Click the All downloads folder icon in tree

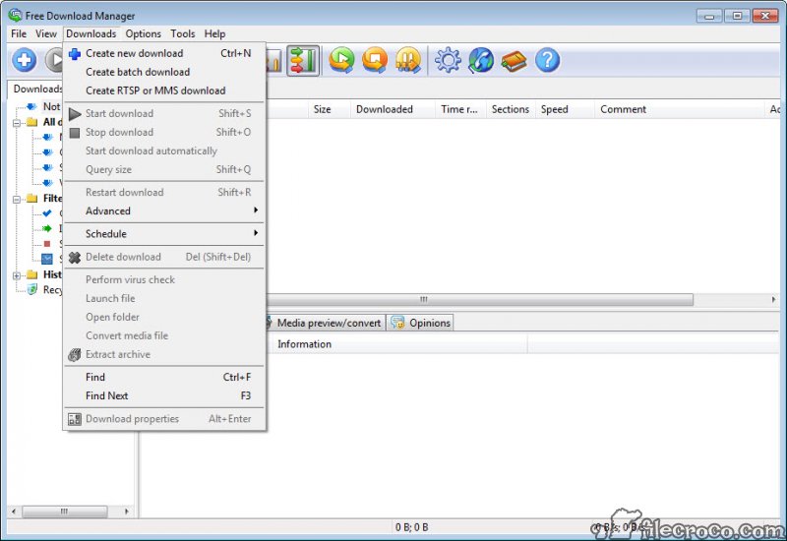32,122
